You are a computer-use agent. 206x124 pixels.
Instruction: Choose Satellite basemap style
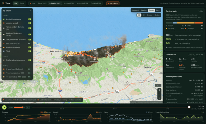click(x=144, y=10)
